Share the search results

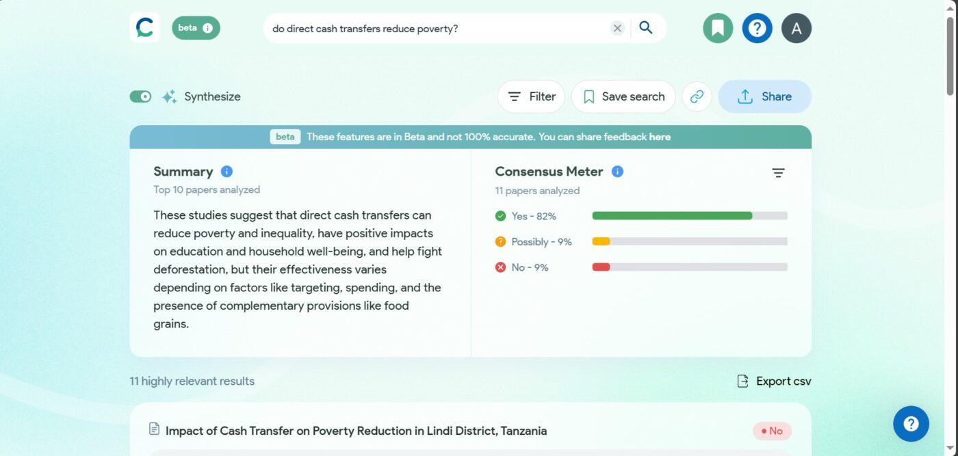coord(764,96)
